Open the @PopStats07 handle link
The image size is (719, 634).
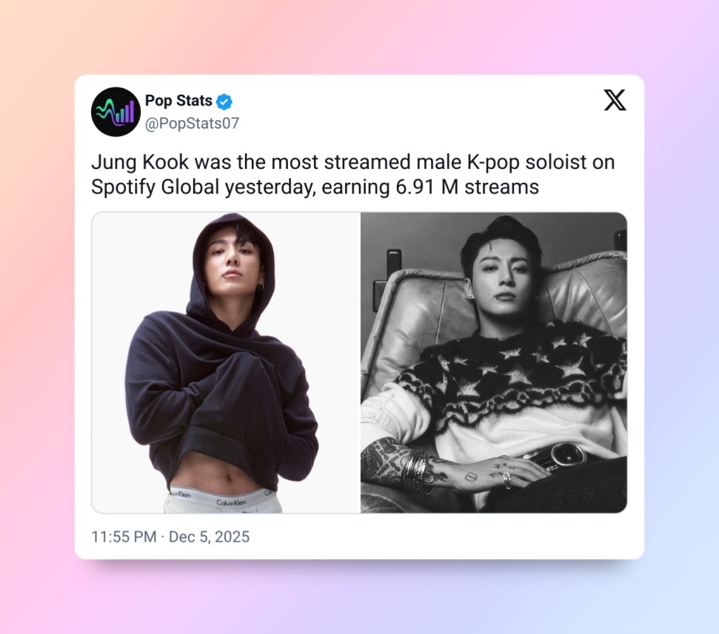192,123
